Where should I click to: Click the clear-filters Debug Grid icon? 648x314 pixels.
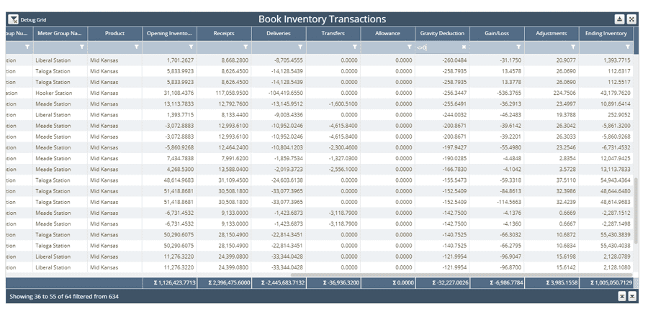(13, 19)
